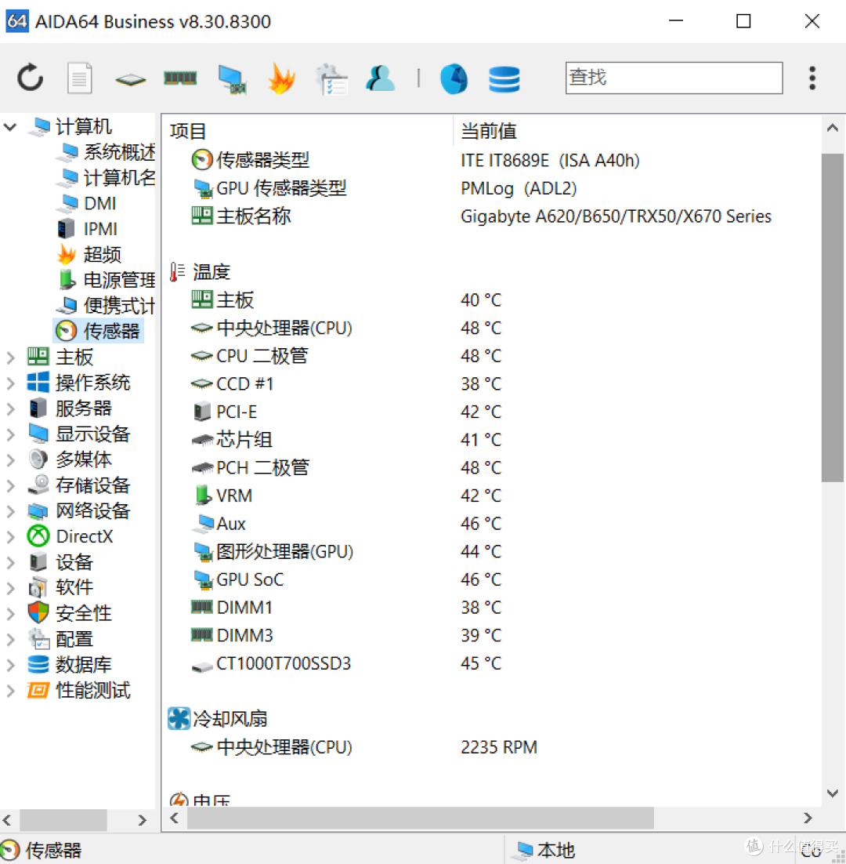
Task: Click the 温度 thermometer icon
Action: click(x=177, y=272)
